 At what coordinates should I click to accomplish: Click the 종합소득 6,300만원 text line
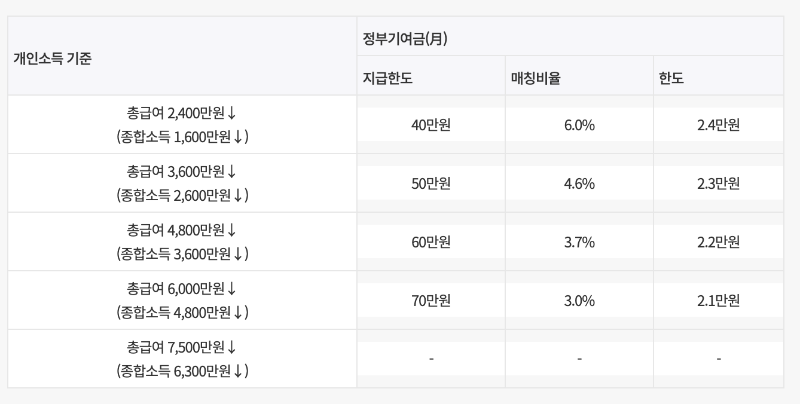[182, 371]
